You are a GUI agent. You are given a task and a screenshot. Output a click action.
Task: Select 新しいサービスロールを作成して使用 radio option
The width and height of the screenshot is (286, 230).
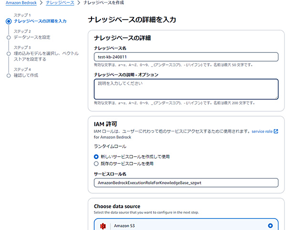click(96, 156)
